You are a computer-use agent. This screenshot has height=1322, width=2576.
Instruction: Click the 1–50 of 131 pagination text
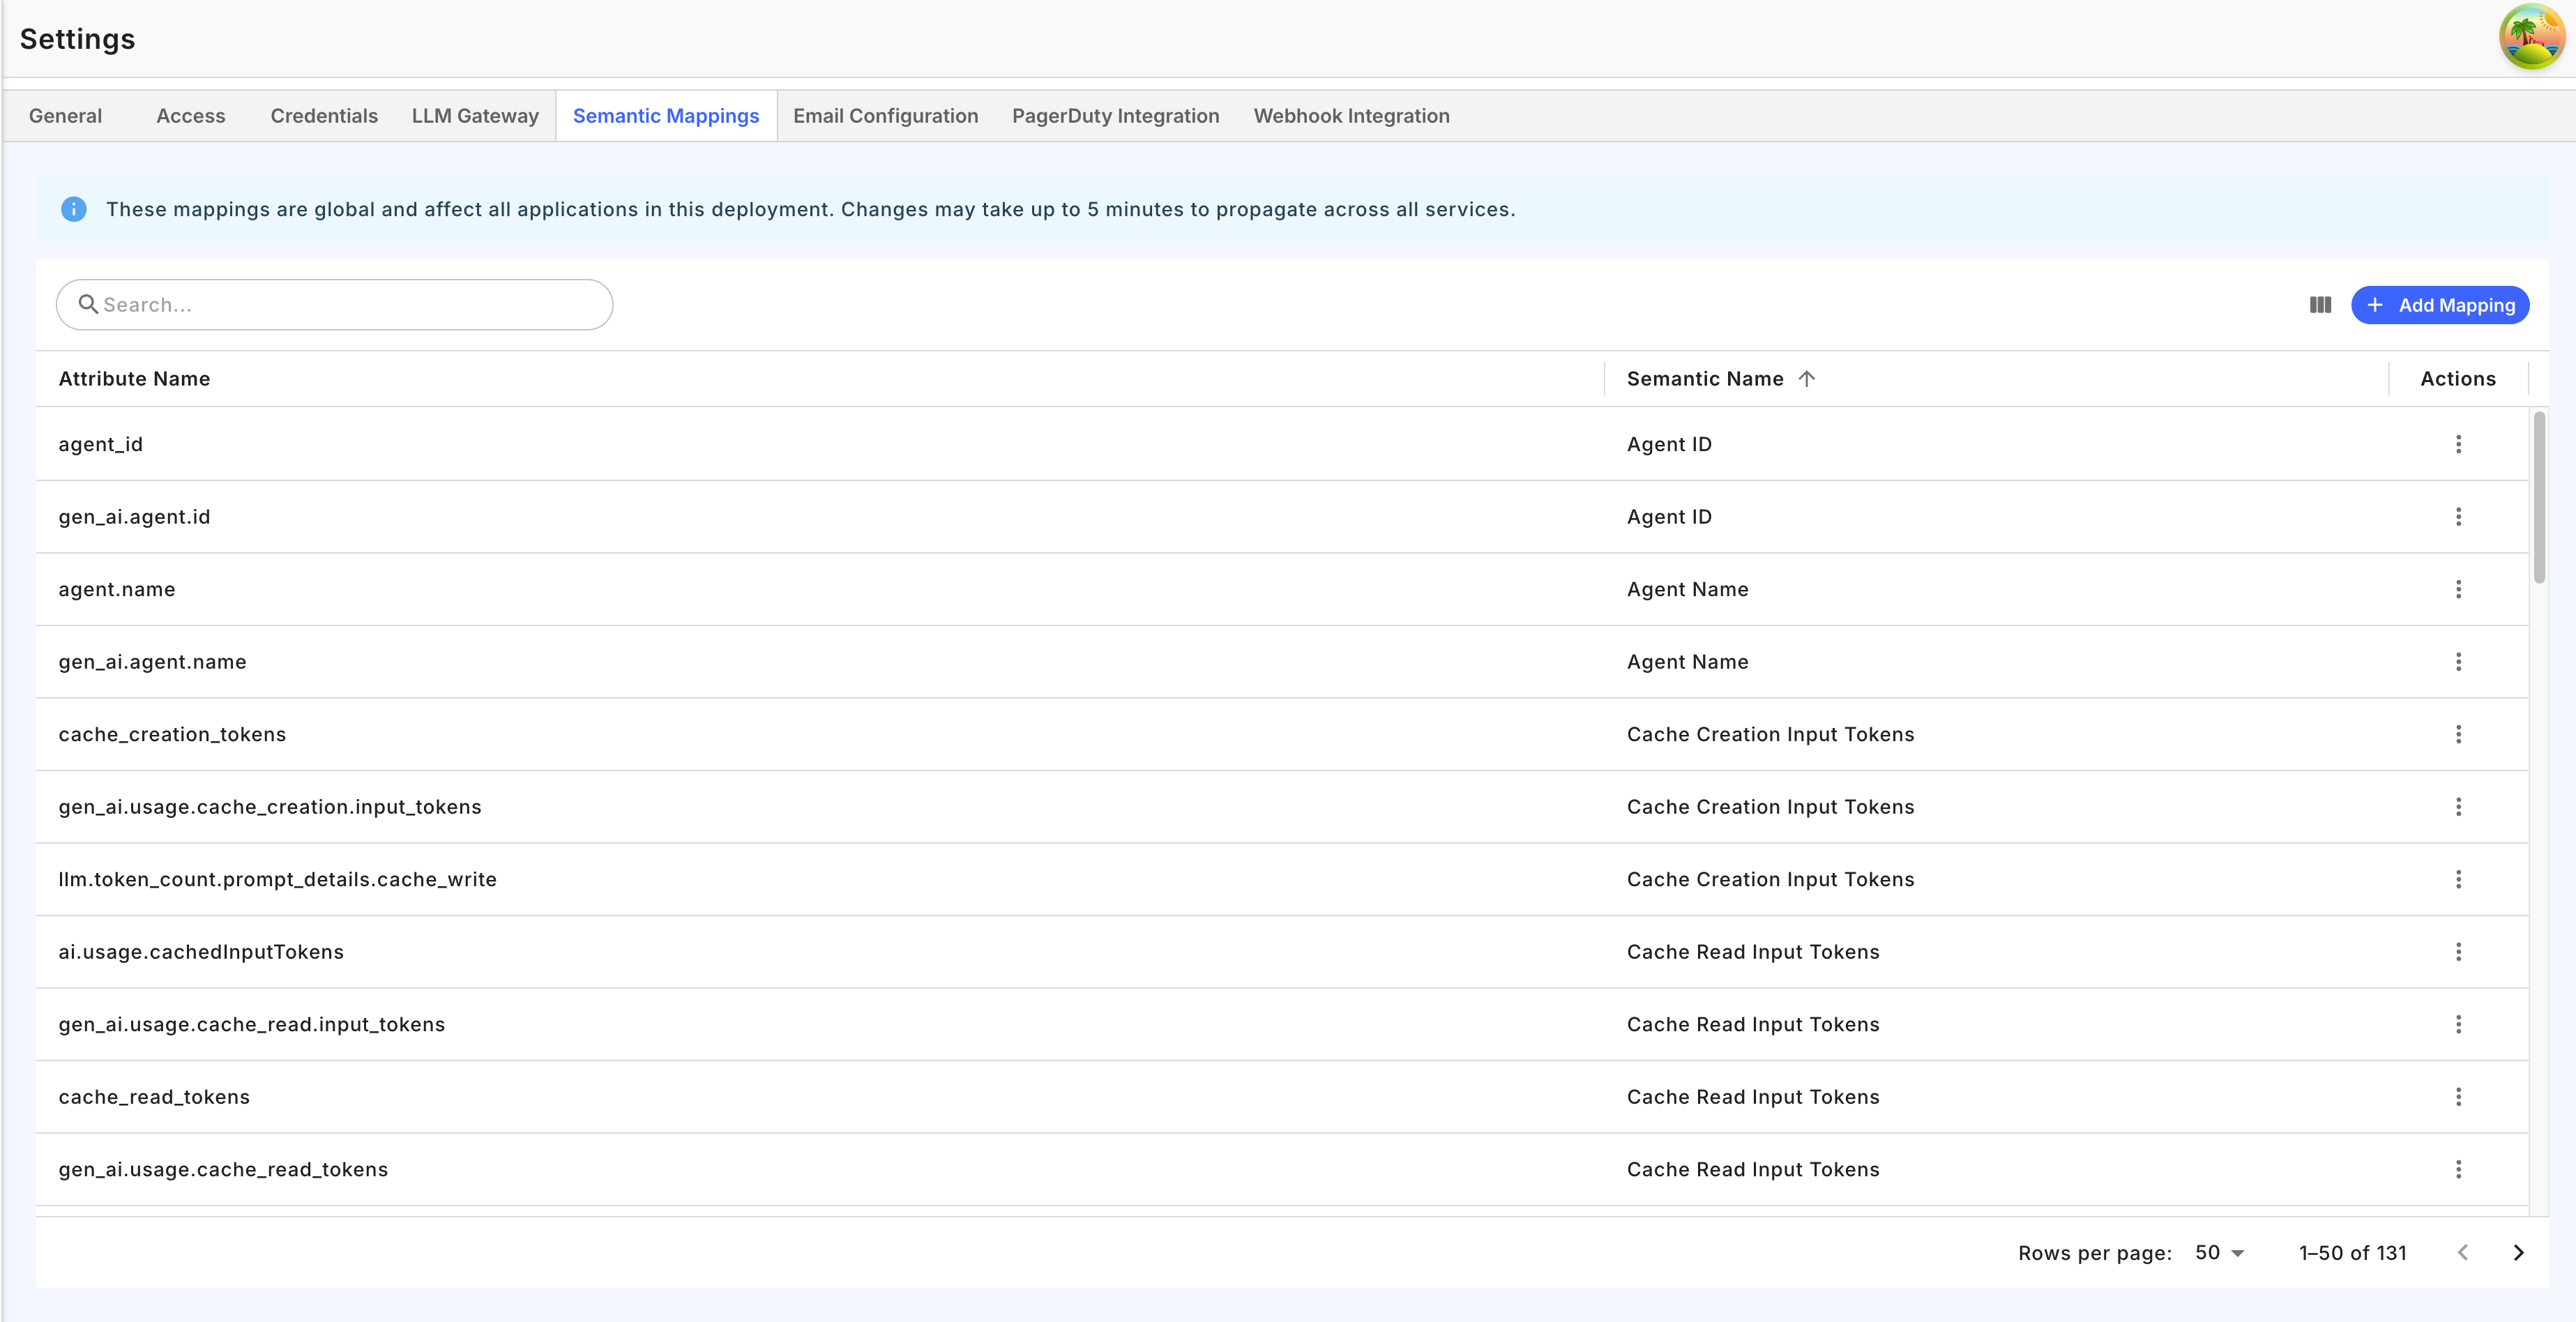point(2352,1253)
